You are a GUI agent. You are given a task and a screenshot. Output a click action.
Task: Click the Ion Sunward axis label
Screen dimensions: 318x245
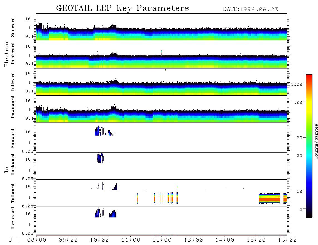(x=13, y=139)
